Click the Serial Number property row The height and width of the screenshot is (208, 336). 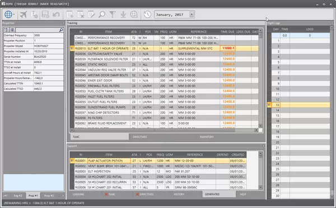[x=34, y=57]
